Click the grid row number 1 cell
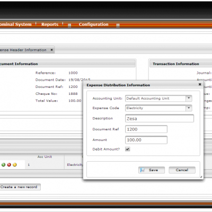 click(29, 165)
